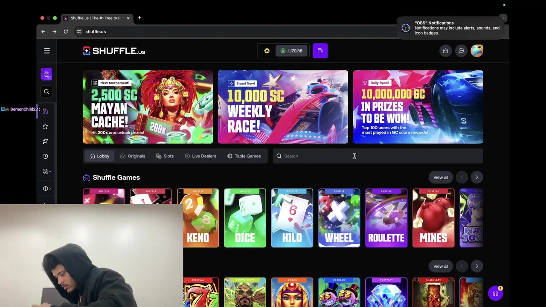546x307 pixels.
Task: Click previous arrow in Shuffle Games row
Action: (x=462, y=177)
